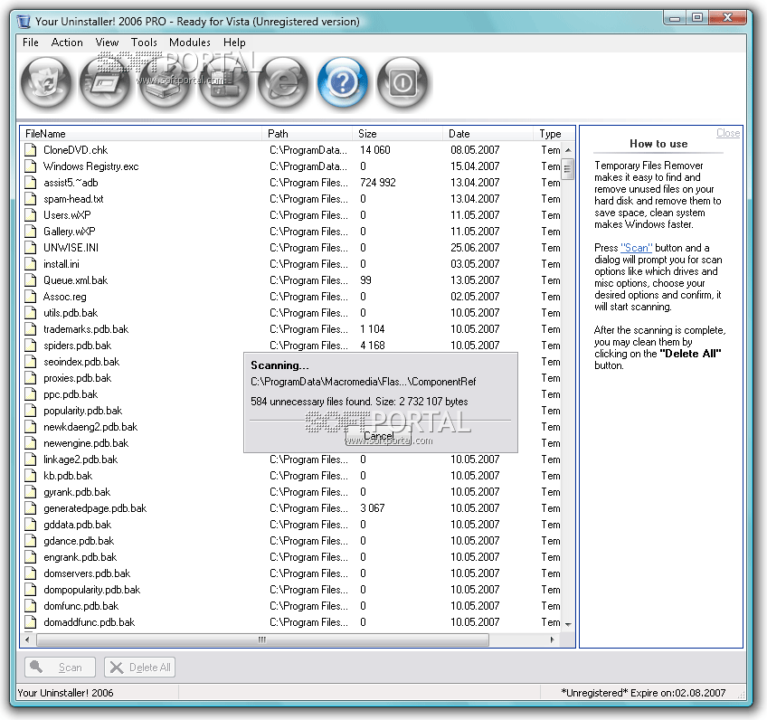Open the Tools menu

point(144,43)
